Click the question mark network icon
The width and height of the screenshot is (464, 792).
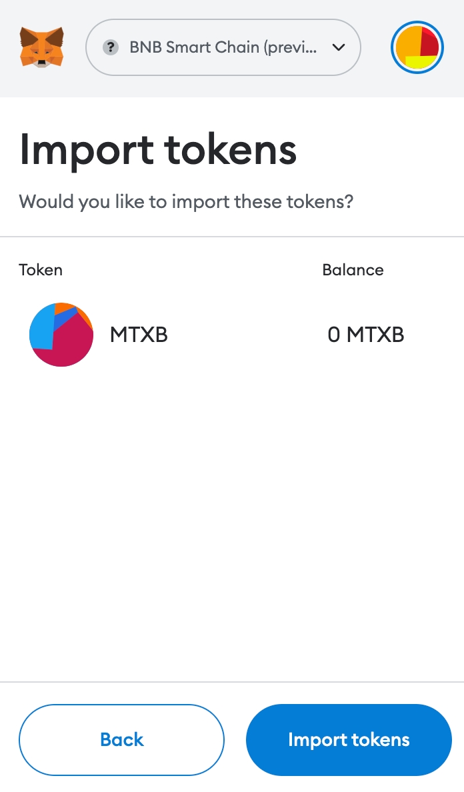[111, 47]
